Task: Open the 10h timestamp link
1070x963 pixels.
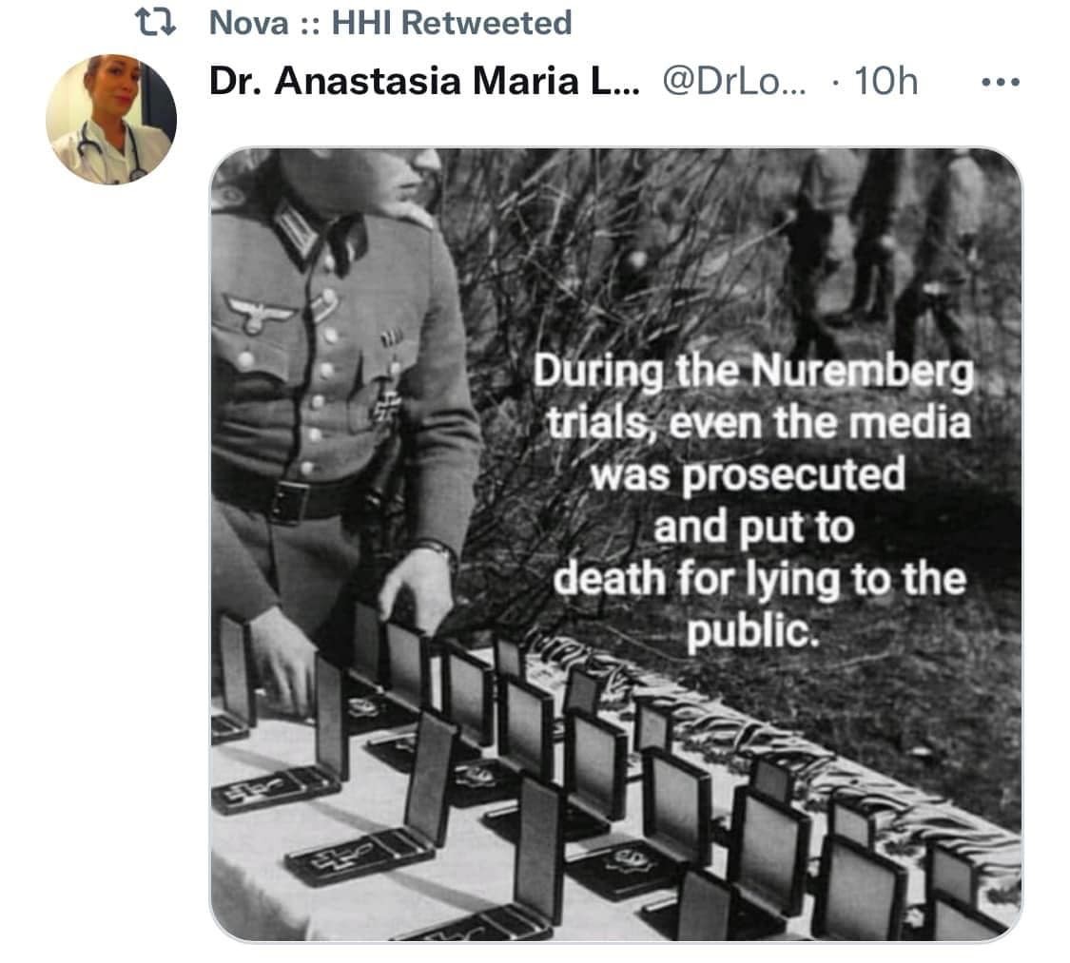Action: pyautogui.click(x=885, y=81)
